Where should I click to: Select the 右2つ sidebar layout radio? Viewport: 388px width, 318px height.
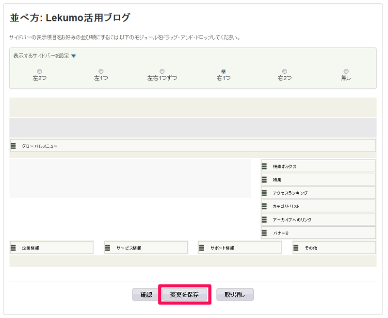click(285, 71)
